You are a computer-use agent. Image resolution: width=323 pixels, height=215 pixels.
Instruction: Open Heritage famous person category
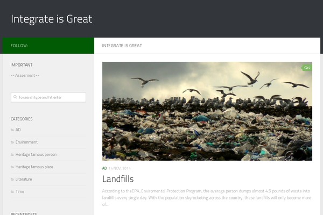point(36,154)
